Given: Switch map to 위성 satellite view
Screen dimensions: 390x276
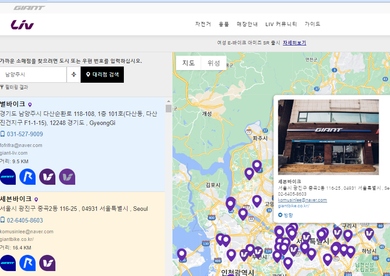Looking at the screenshot, I should tap(213, 63).
